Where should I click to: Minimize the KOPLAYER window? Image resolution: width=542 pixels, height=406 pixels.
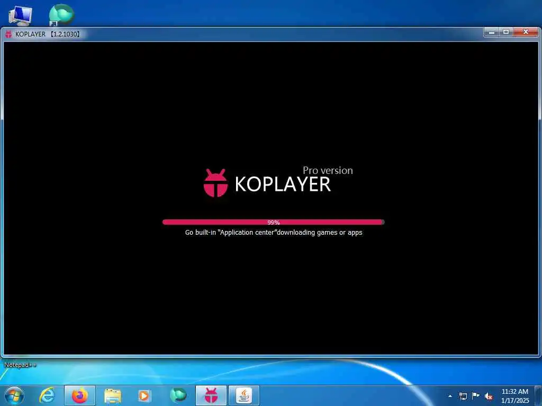click(x=492, y=32)
